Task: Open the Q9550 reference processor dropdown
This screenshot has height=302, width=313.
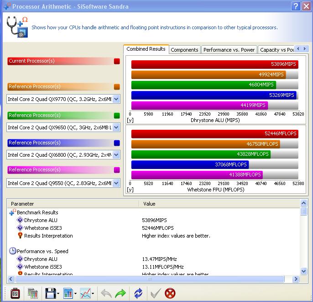Action: click(x=116, y=183)
